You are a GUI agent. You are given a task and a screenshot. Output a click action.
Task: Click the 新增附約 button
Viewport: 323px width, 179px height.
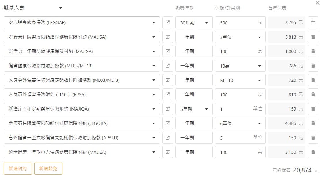click(x=18, y=169)
